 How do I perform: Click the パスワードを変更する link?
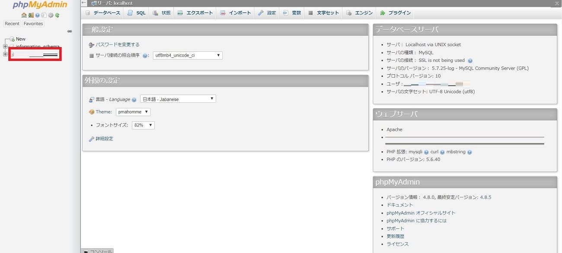(117, 44)
